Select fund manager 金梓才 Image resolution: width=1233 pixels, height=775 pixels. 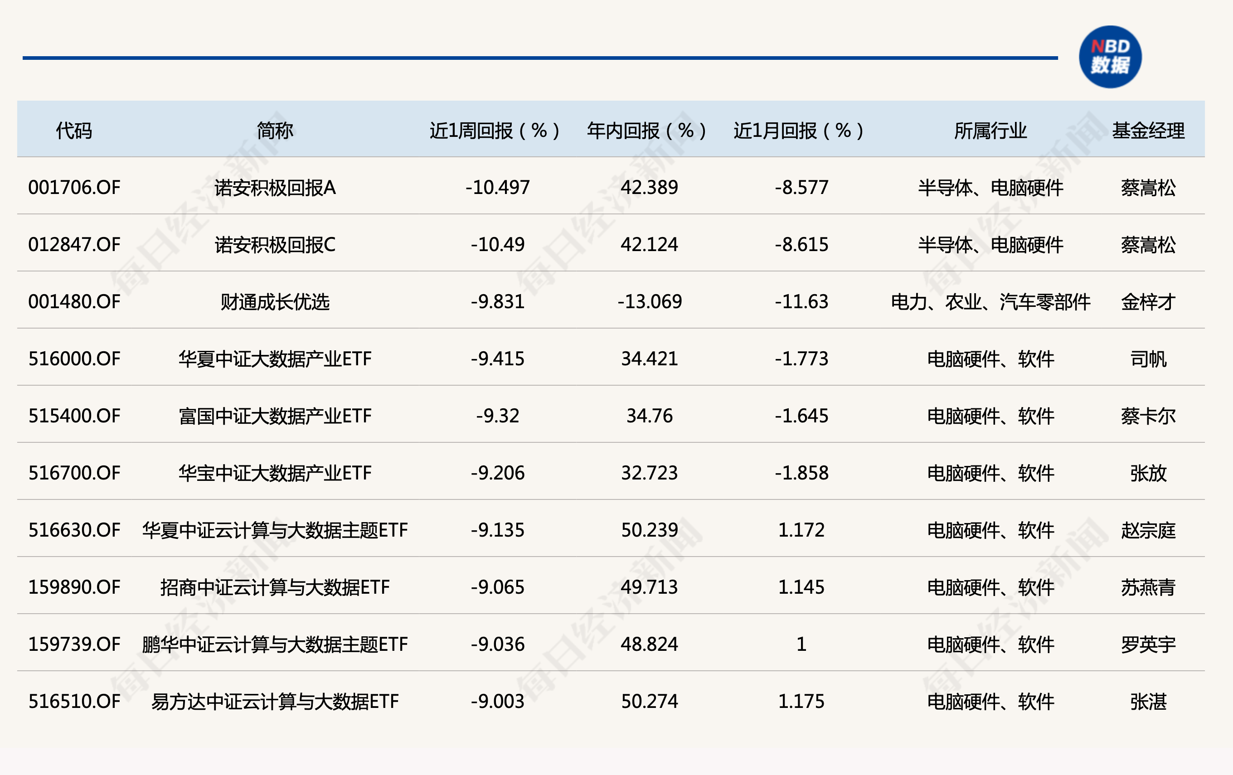click(x=1148, y=302)
